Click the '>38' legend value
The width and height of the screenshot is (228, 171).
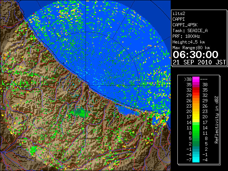pos(188,79)
